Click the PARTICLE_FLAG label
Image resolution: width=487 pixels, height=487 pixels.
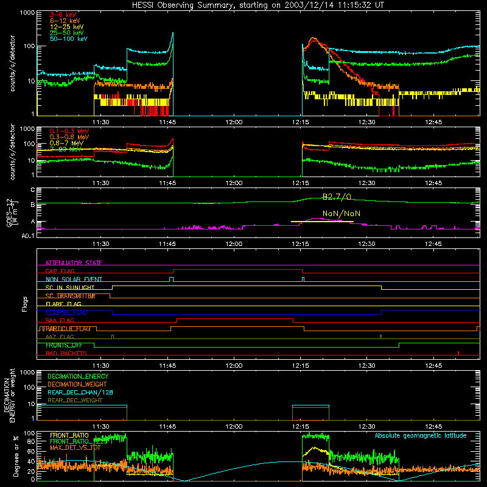tap(68, 329)
